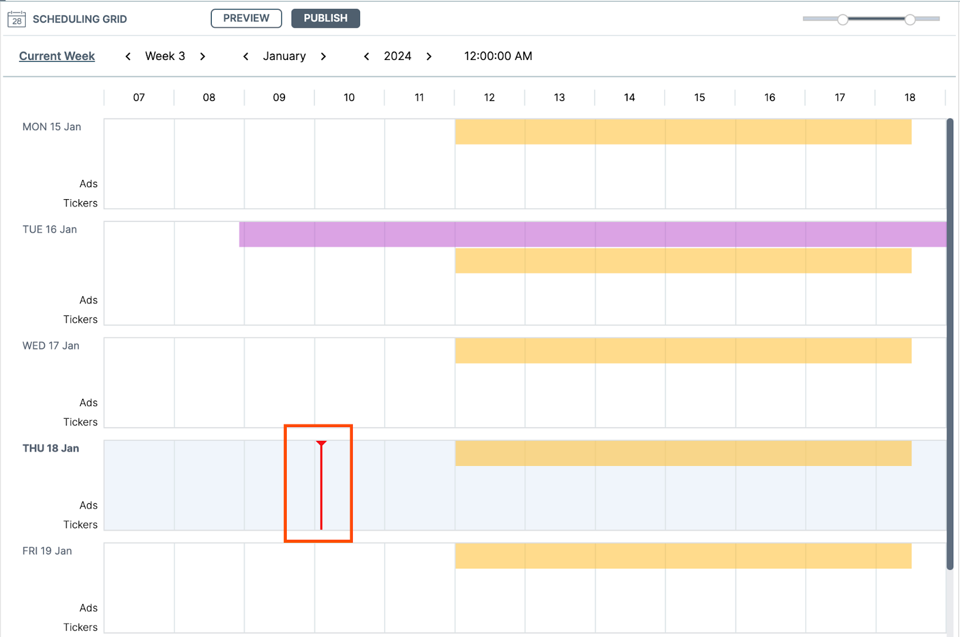Click the Preview button
960x637 pixels.
[246, 18]
